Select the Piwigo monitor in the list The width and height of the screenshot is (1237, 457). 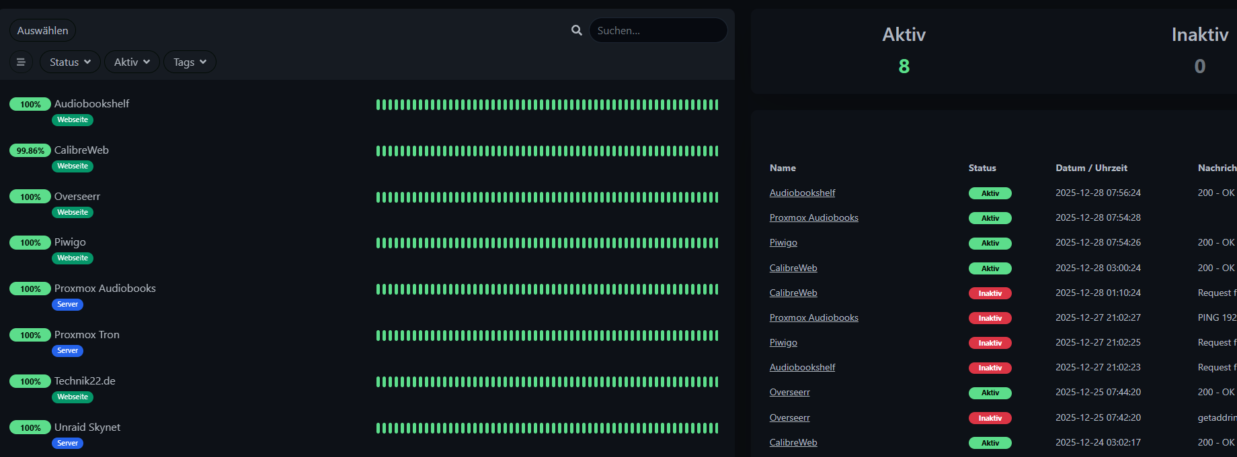click(70, 242)
